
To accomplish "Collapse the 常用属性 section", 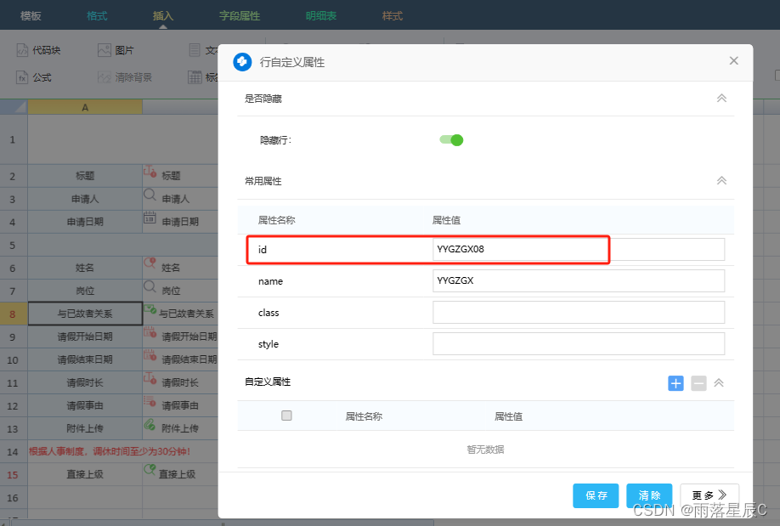I will 721,181.
